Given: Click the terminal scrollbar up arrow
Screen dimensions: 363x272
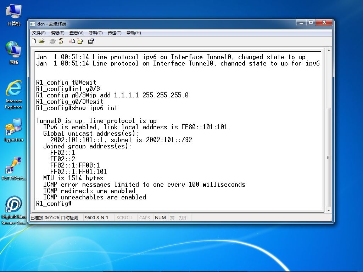Looking at the screenshot, I should coord(328,50).
